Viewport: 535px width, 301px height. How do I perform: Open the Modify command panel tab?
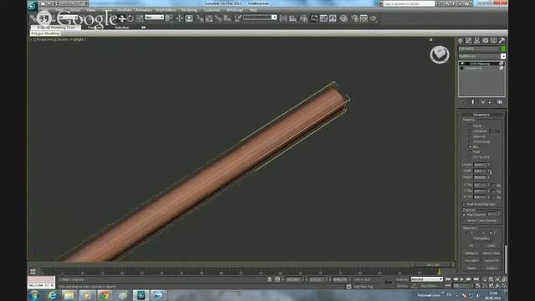tap(468, 41)
